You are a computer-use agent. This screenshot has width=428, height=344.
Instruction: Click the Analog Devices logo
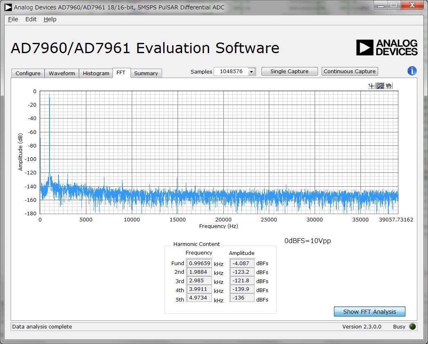pos(387,48)
